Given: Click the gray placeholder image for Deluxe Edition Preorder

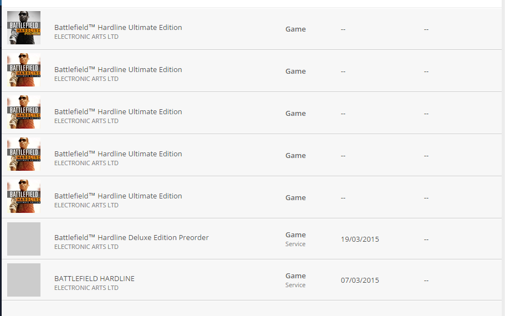Looking at the screenshot, I should [x=24, y=239].
